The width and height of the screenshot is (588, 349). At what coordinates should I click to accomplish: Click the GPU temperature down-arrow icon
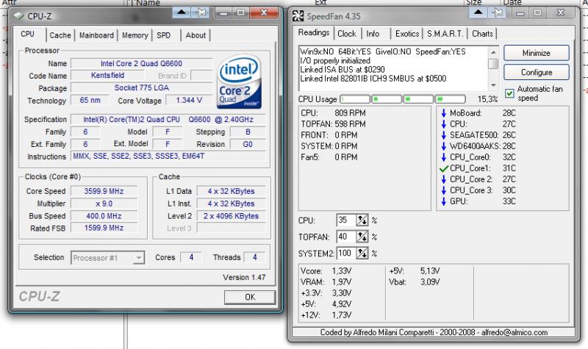pos(444,201)
